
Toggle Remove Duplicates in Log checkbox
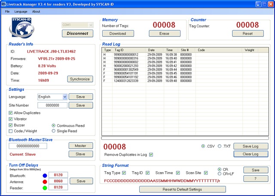(151, 154)
